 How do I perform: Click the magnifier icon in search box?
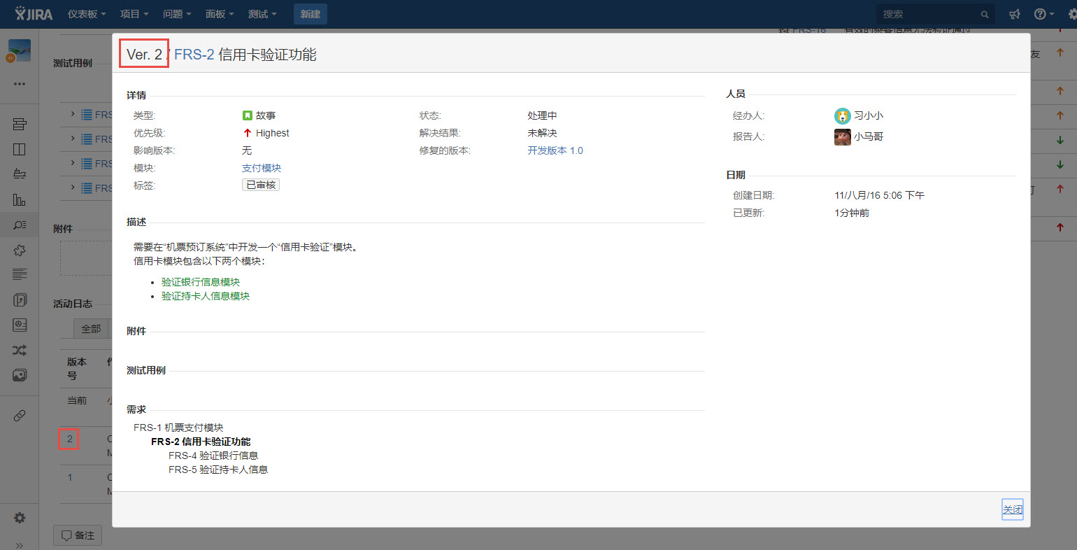tap(985, 14)
